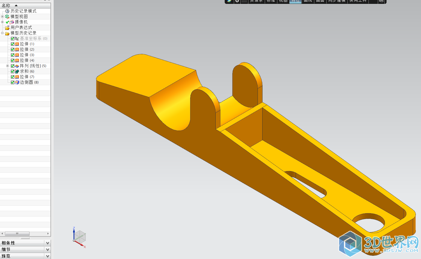Click the 名称 column header
Image resolution: width=421 pixels, height=259 pixels.
25,5
